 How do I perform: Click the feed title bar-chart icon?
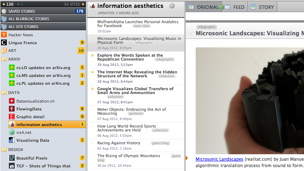pyautogui.click(x=92, y=6)
